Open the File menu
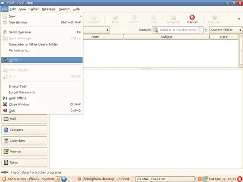 4,9
